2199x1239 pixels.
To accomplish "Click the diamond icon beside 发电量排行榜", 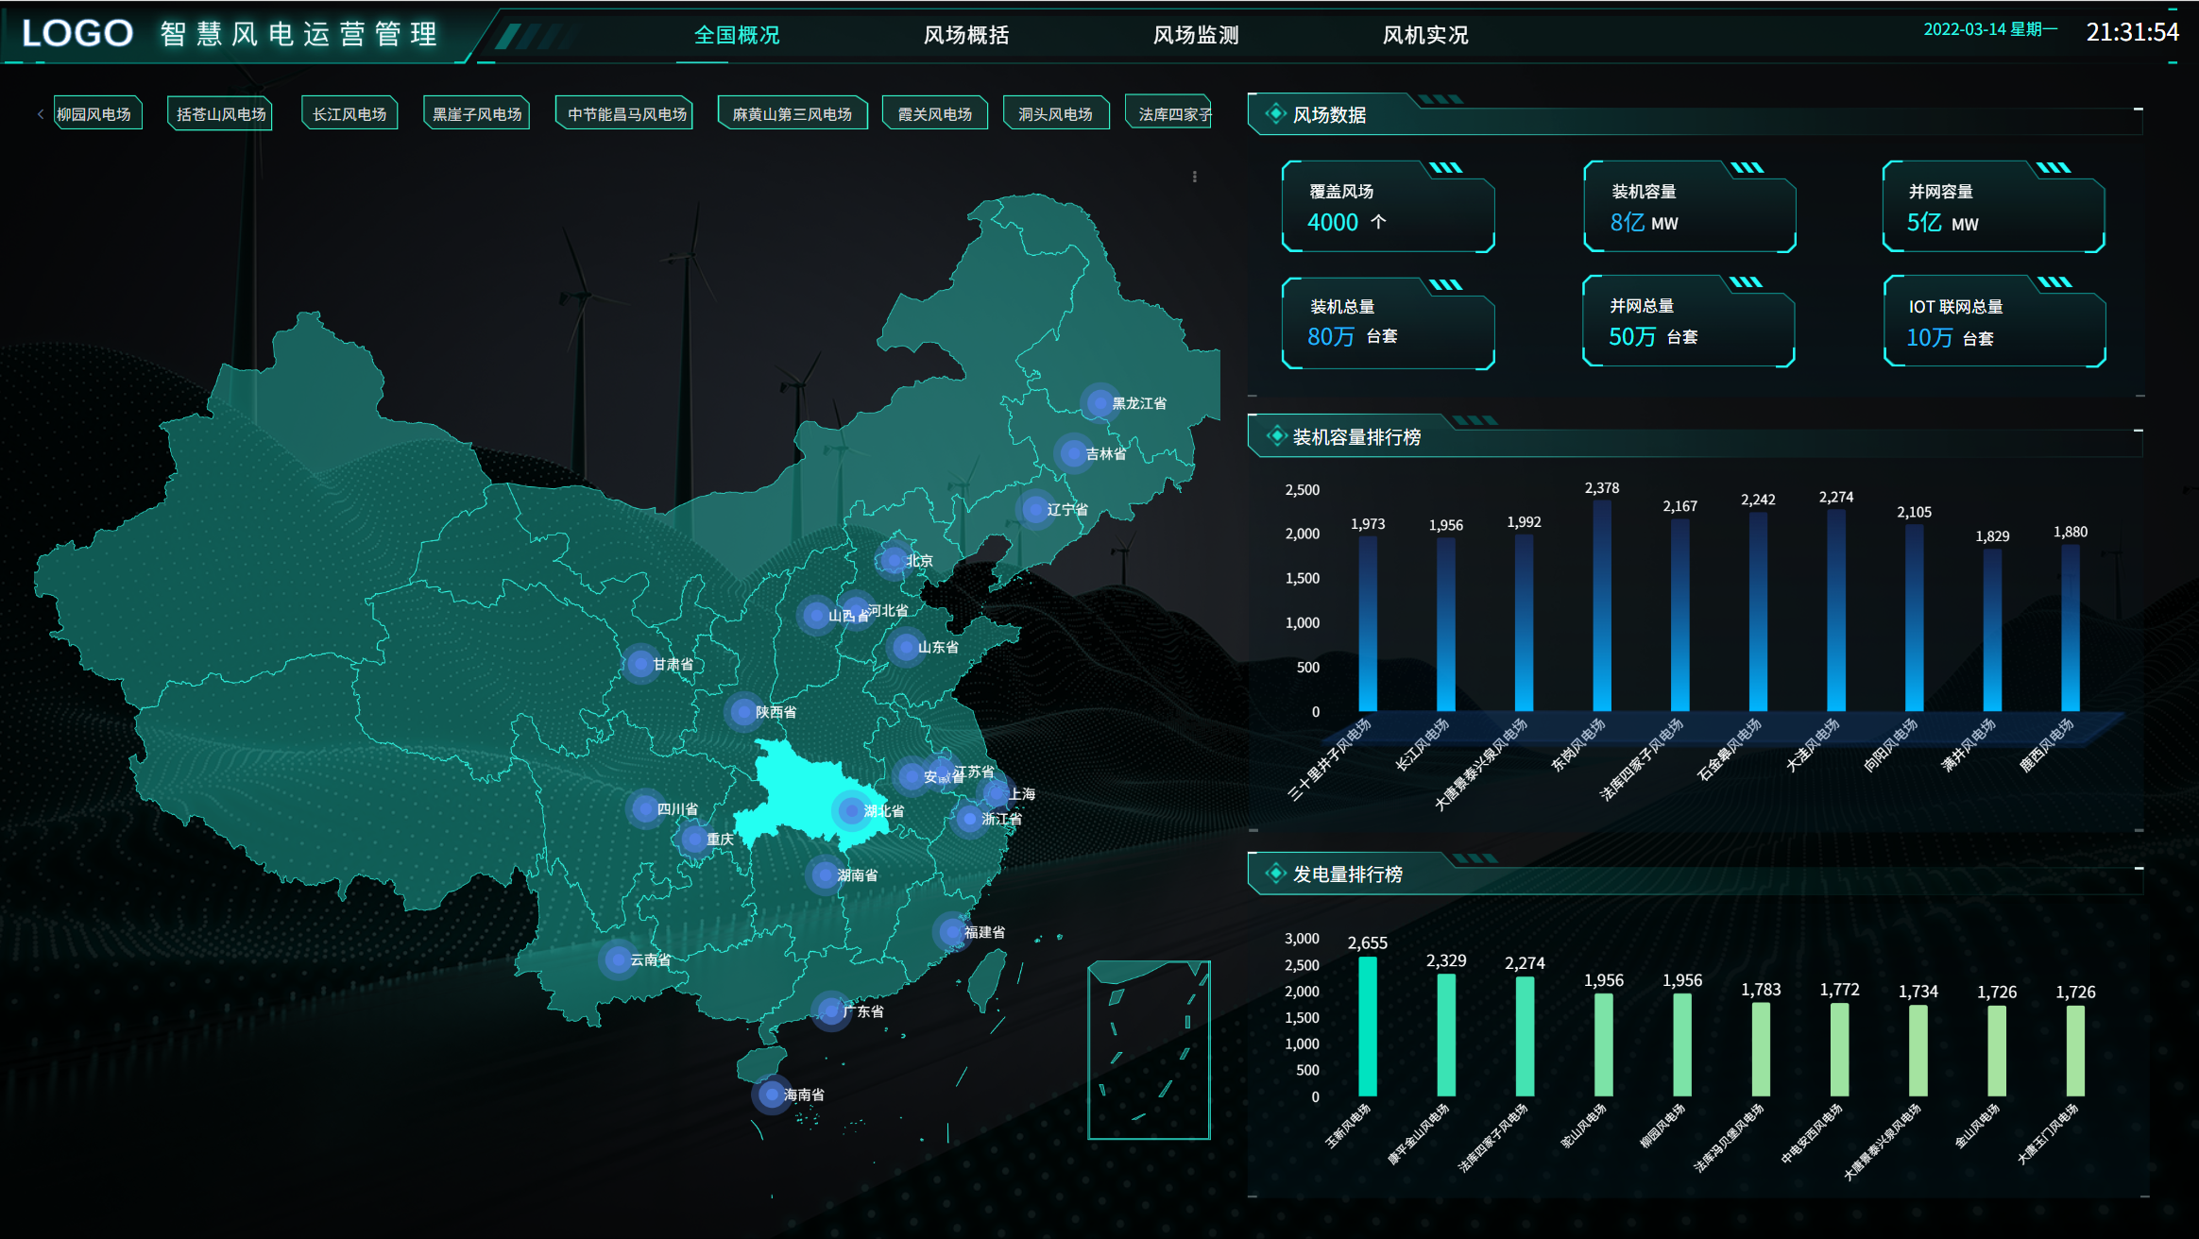I will coord(1276,874).
